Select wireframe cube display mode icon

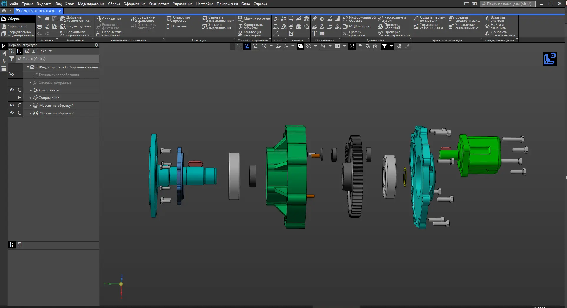coord(308,46)
